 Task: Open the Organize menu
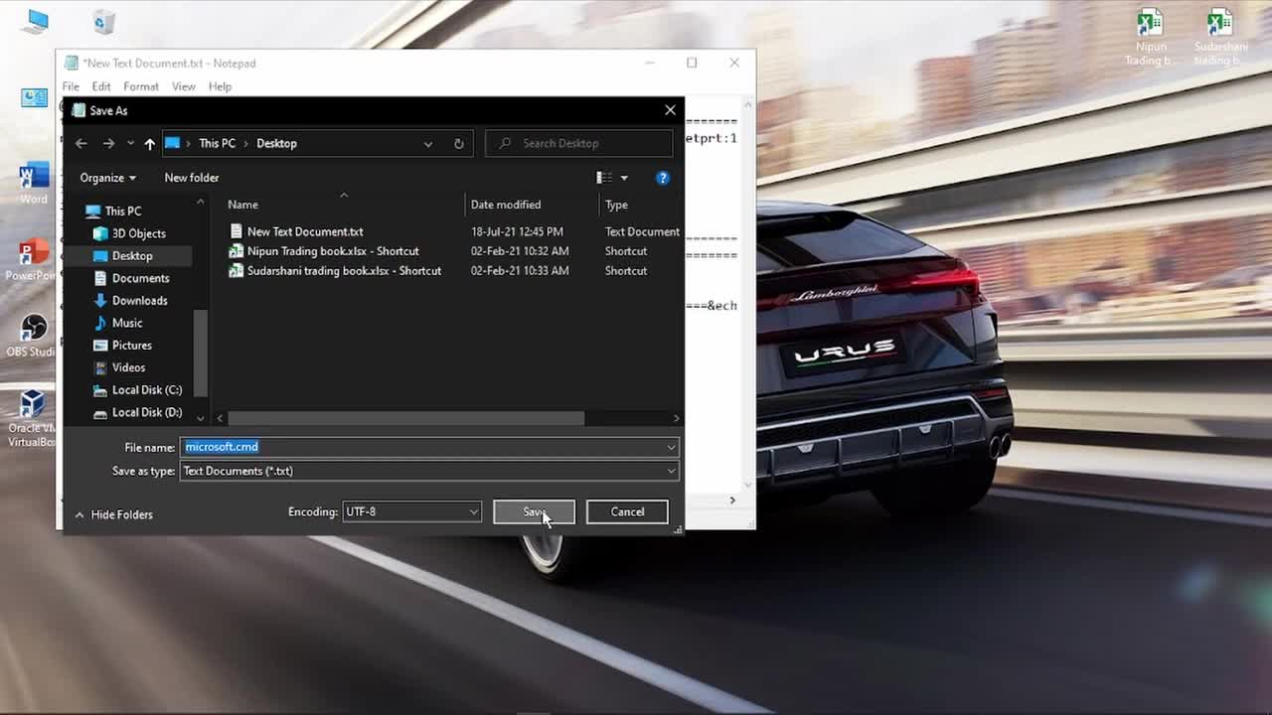point(106,177)
